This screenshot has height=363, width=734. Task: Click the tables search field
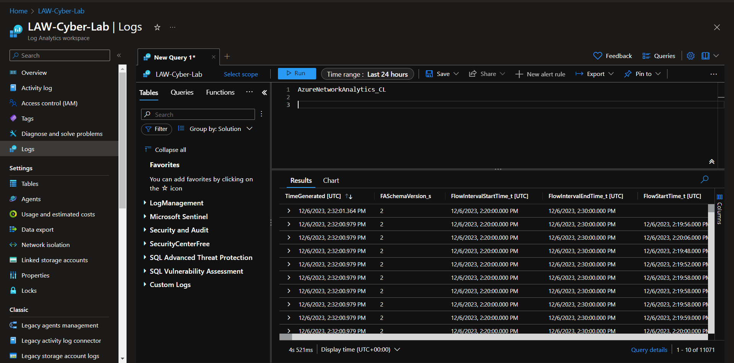pyautogui.click(x=198, y=115)
